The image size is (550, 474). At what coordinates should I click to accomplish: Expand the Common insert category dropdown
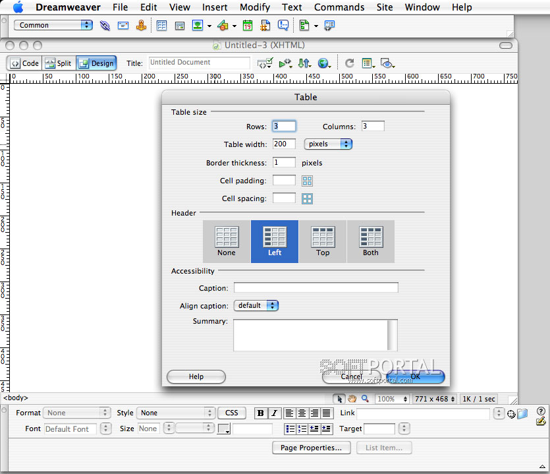[x=54, y=26]
